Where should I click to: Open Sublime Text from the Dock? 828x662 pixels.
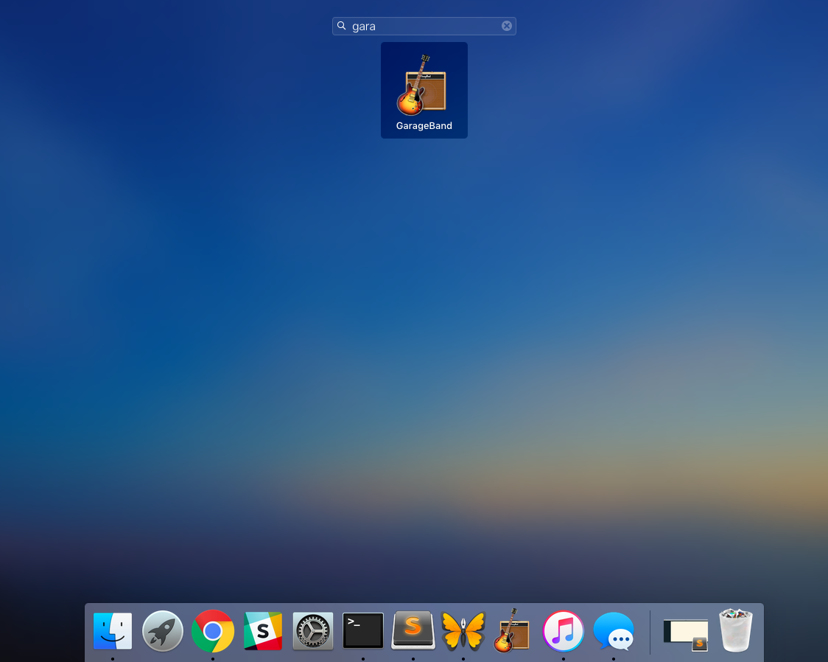point(413,630)
